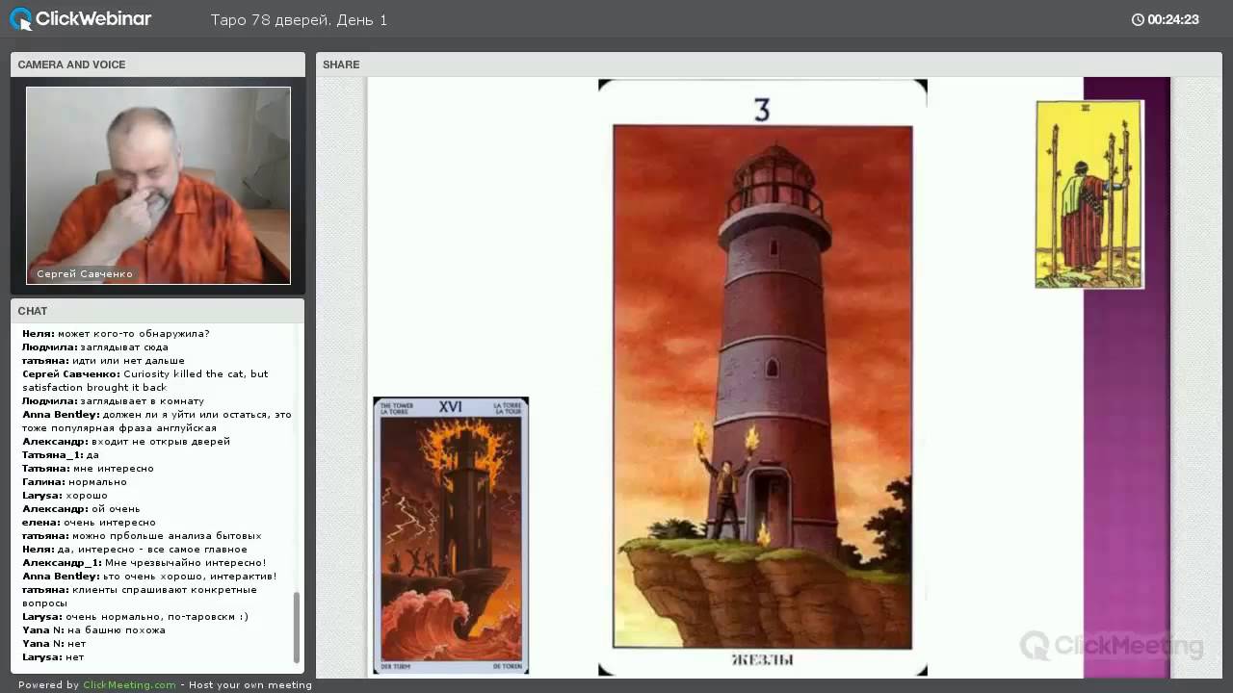Select the SHARE panel header
The width and height of the screenshot is (1233, 693).
(x=769, y=64)
